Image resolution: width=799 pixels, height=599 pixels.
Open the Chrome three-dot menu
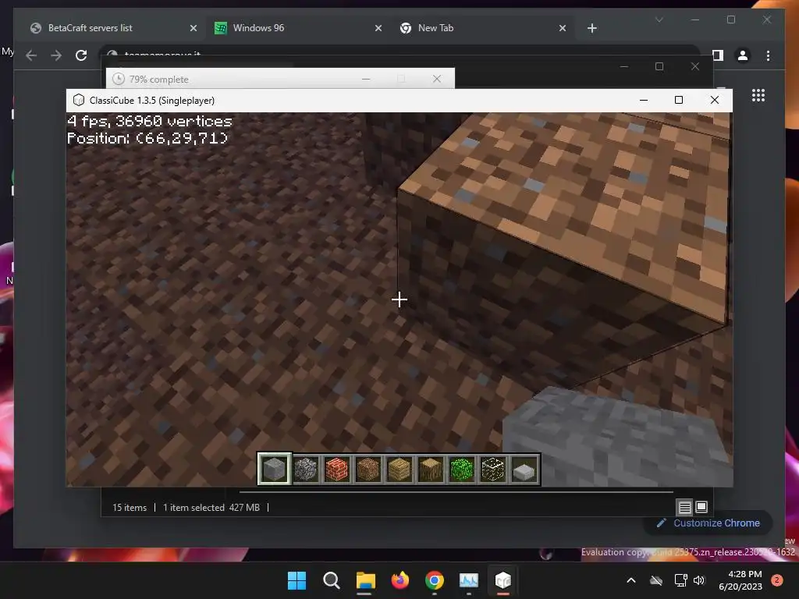(x=768, y=55)
